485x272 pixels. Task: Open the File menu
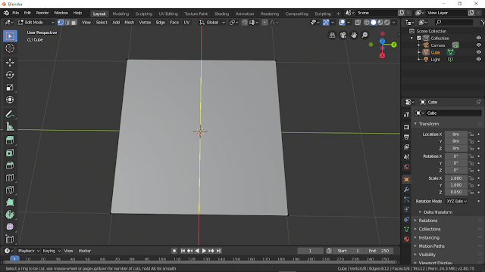15,13
